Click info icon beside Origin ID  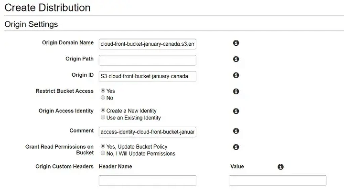click(236, 75)
